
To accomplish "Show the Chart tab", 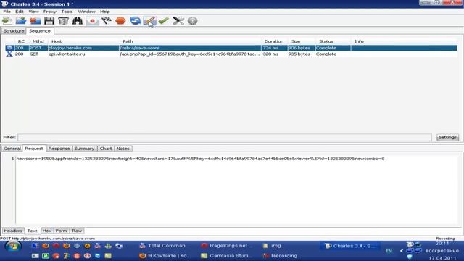I will coord(106,149).
